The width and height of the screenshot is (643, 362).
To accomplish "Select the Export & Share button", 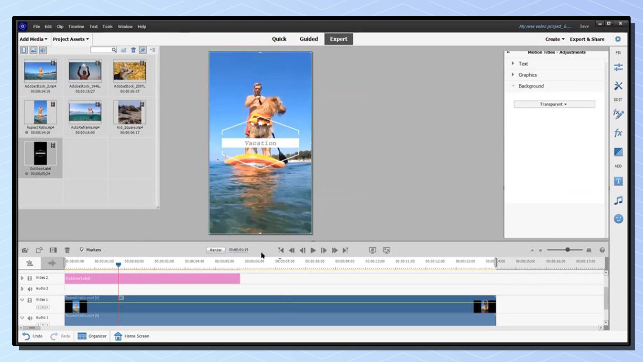I will coord(587,39).
